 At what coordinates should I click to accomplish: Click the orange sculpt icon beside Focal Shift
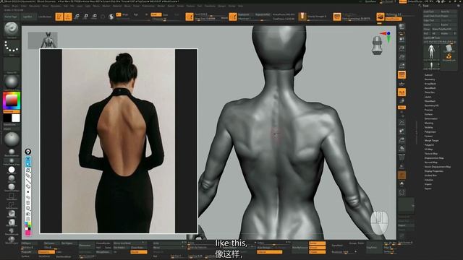point(190,17)
